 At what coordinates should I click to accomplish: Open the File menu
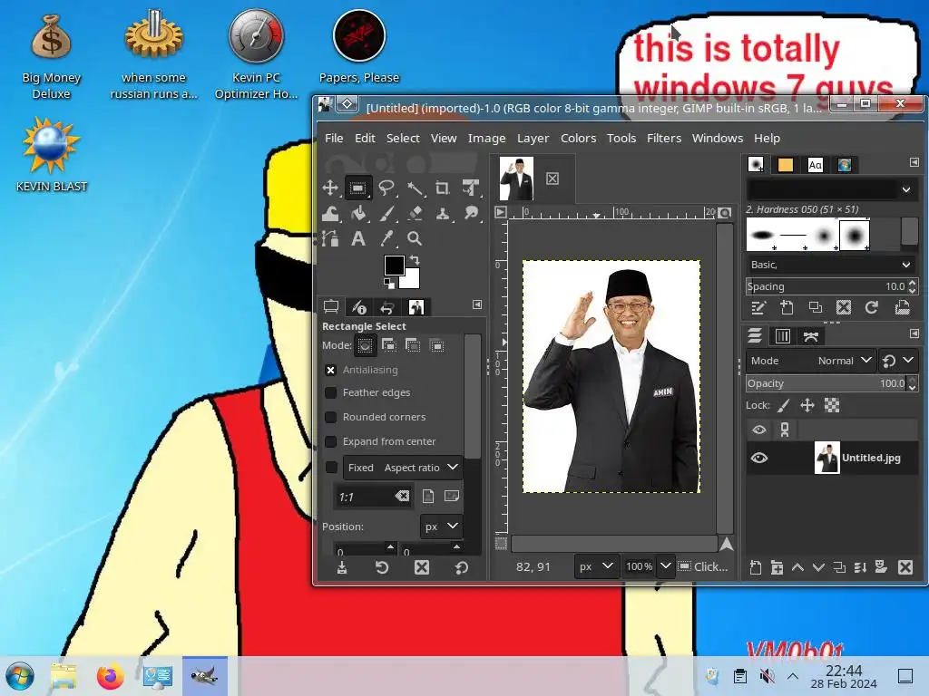(x=334, y=138)
